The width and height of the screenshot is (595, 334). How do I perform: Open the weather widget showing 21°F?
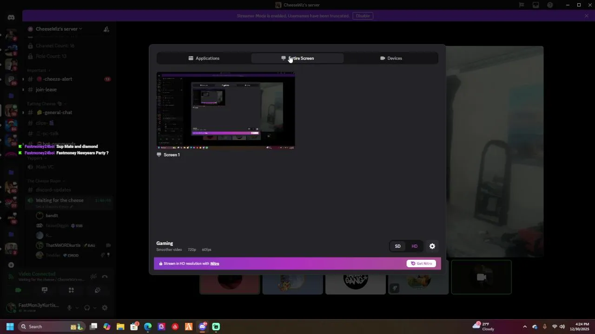(484, 327)
